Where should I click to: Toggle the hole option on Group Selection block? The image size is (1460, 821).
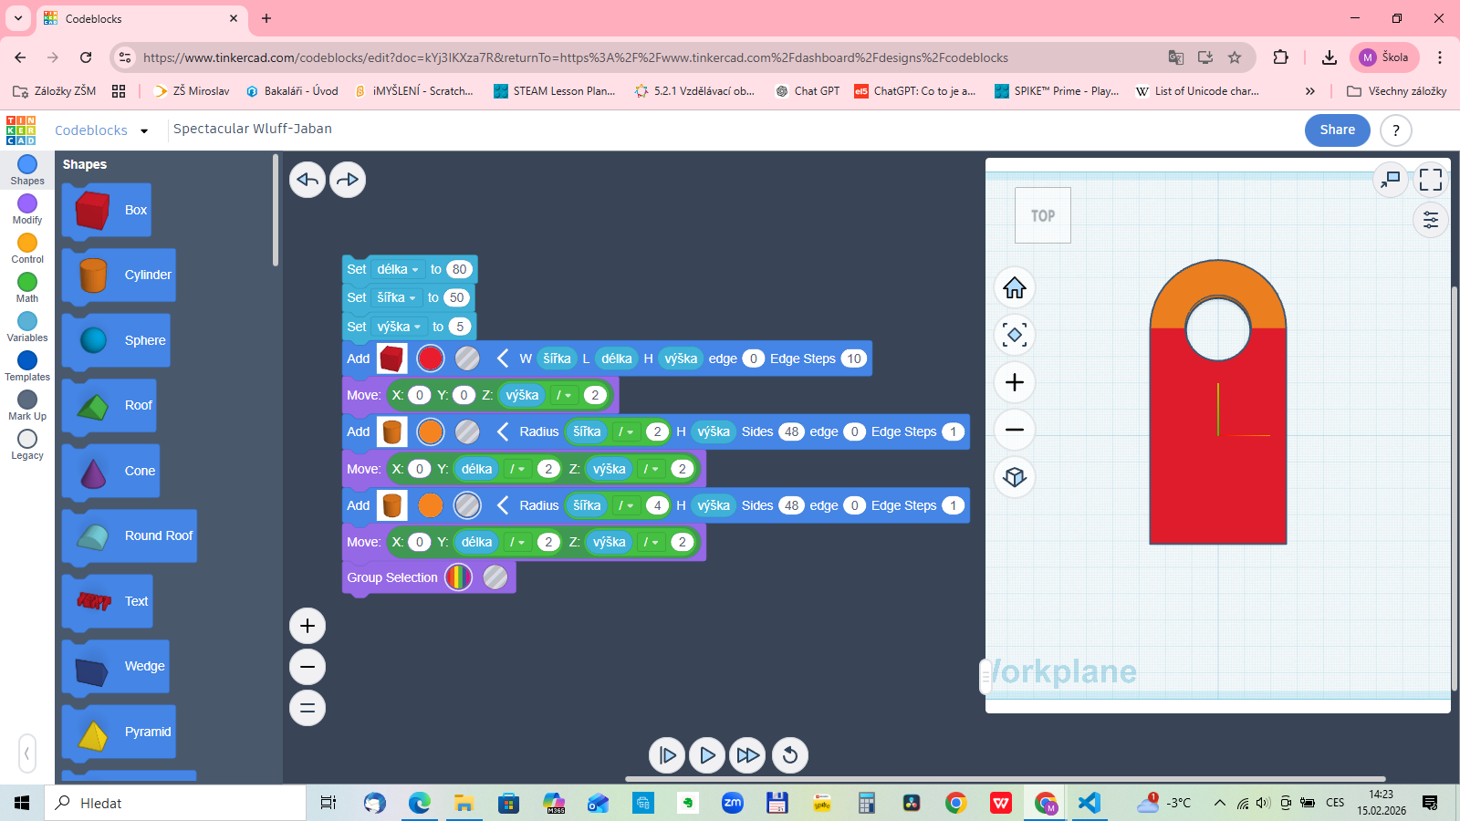pos(495,577)
